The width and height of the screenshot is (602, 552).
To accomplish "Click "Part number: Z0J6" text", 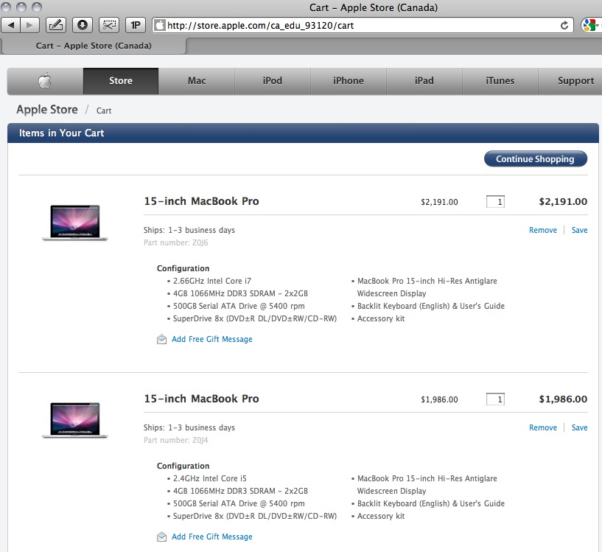I will tap(175, 242).
